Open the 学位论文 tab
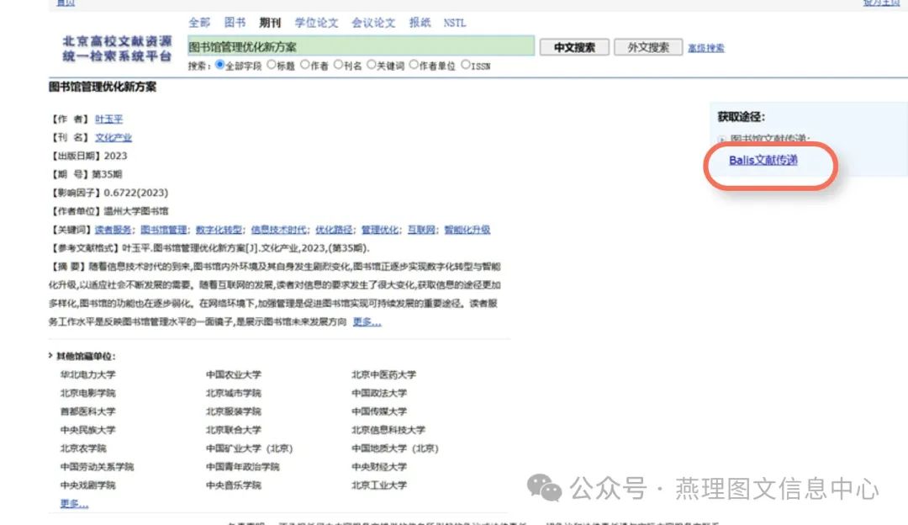908x525 pixels. [x=316, y=23]
